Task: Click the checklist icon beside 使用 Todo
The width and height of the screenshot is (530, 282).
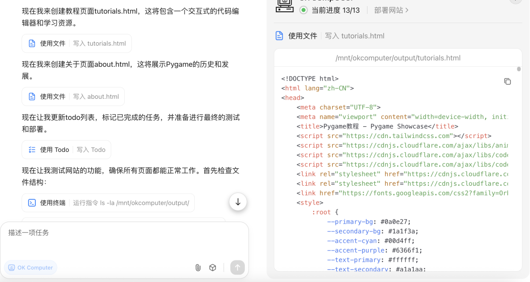Action: click(32, 150)
